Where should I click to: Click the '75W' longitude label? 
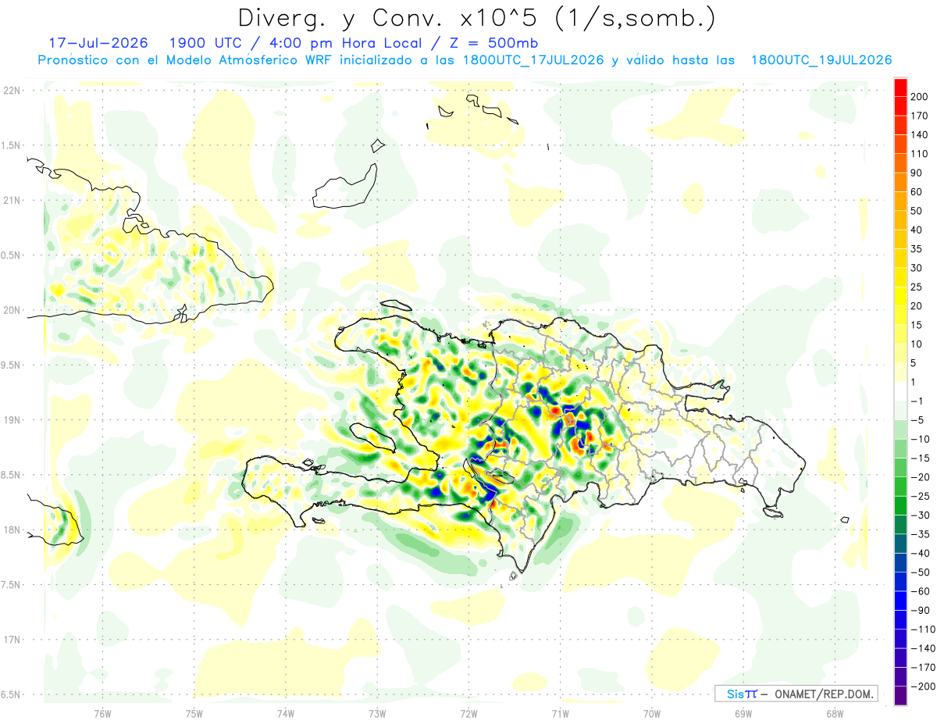click(194, 713)
